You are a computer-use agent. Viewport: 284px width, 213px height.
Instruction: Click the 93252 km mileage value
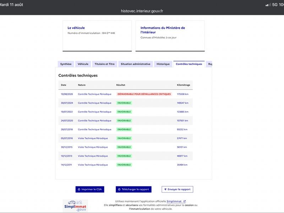(182, 130)
